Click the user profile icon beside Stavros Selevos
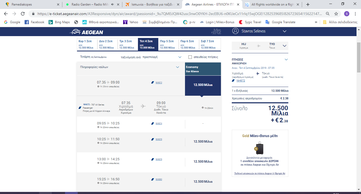361x194 pixels. (x=235, y=31)
